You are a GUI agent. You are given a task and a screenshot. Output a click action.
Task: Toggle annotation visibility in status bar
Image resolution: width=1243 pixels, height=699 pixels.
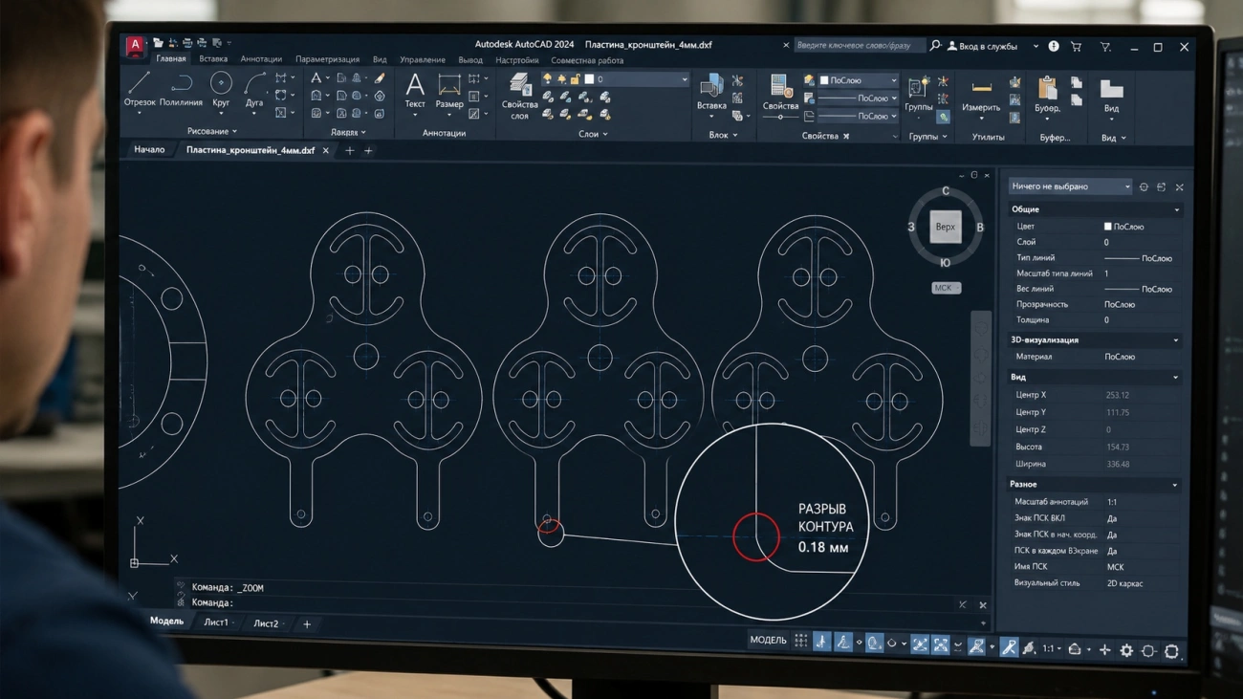pyautogui.click(x=1010, y=648)
